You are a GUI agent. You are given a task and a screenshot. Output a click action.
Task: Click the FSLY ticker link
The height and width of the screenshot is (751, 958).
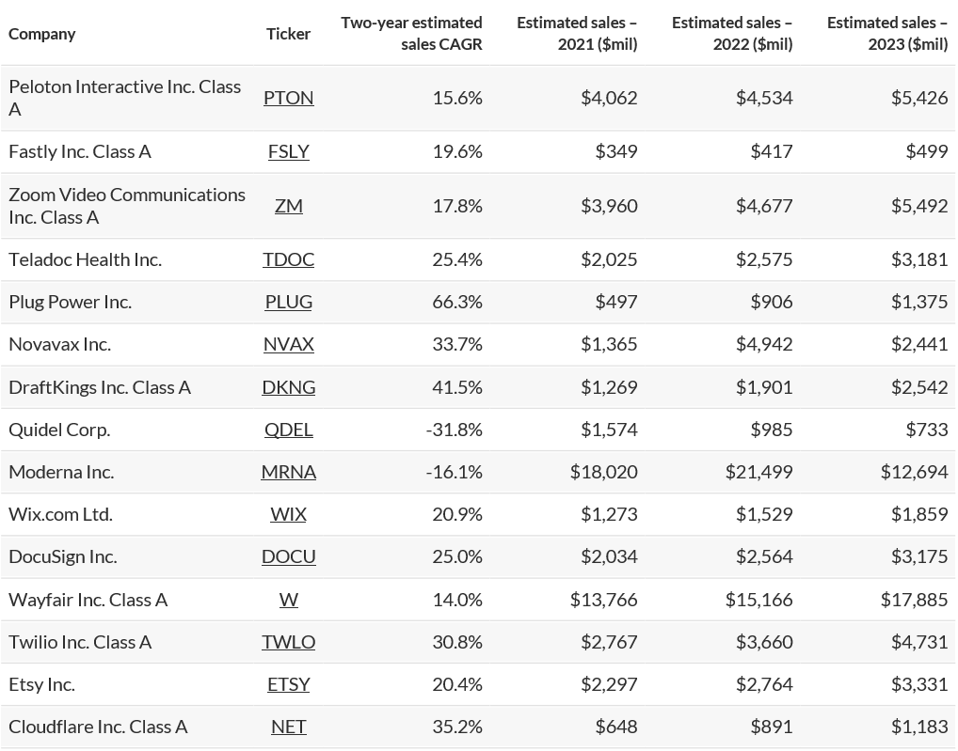pos(288,151)
